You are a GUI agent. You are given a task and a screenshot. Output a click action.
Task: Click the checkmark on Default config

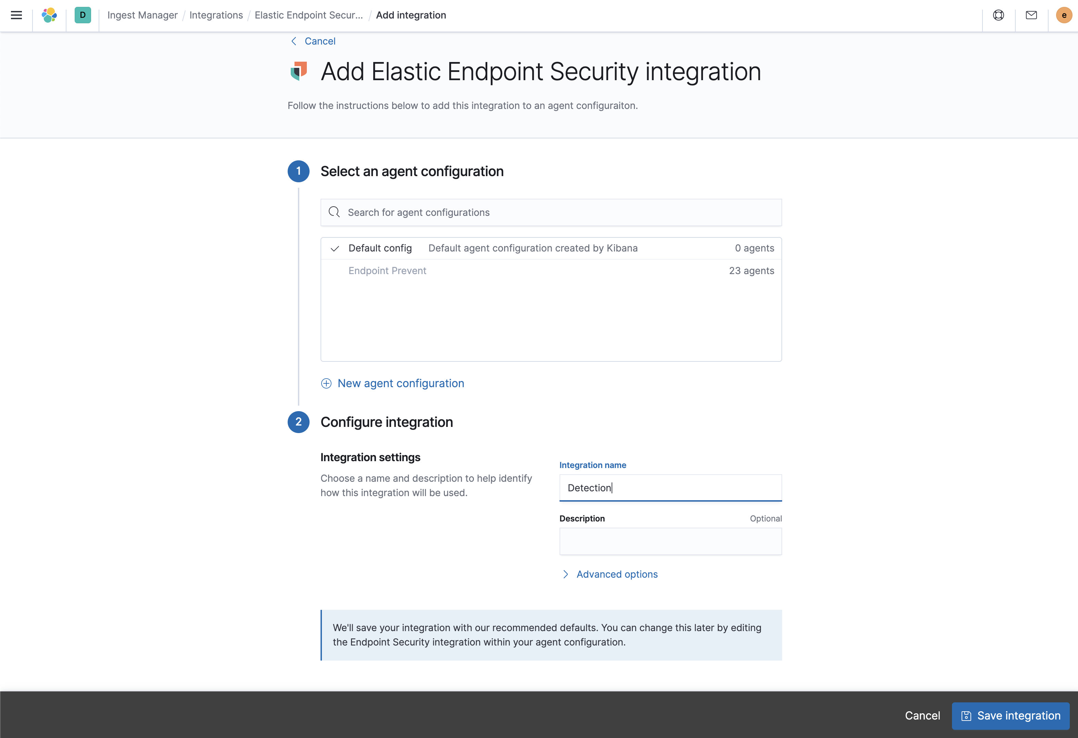coord(335,249)
